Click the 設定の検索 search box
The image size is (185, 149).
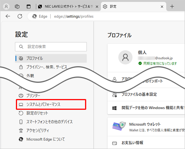click(51, 47)
